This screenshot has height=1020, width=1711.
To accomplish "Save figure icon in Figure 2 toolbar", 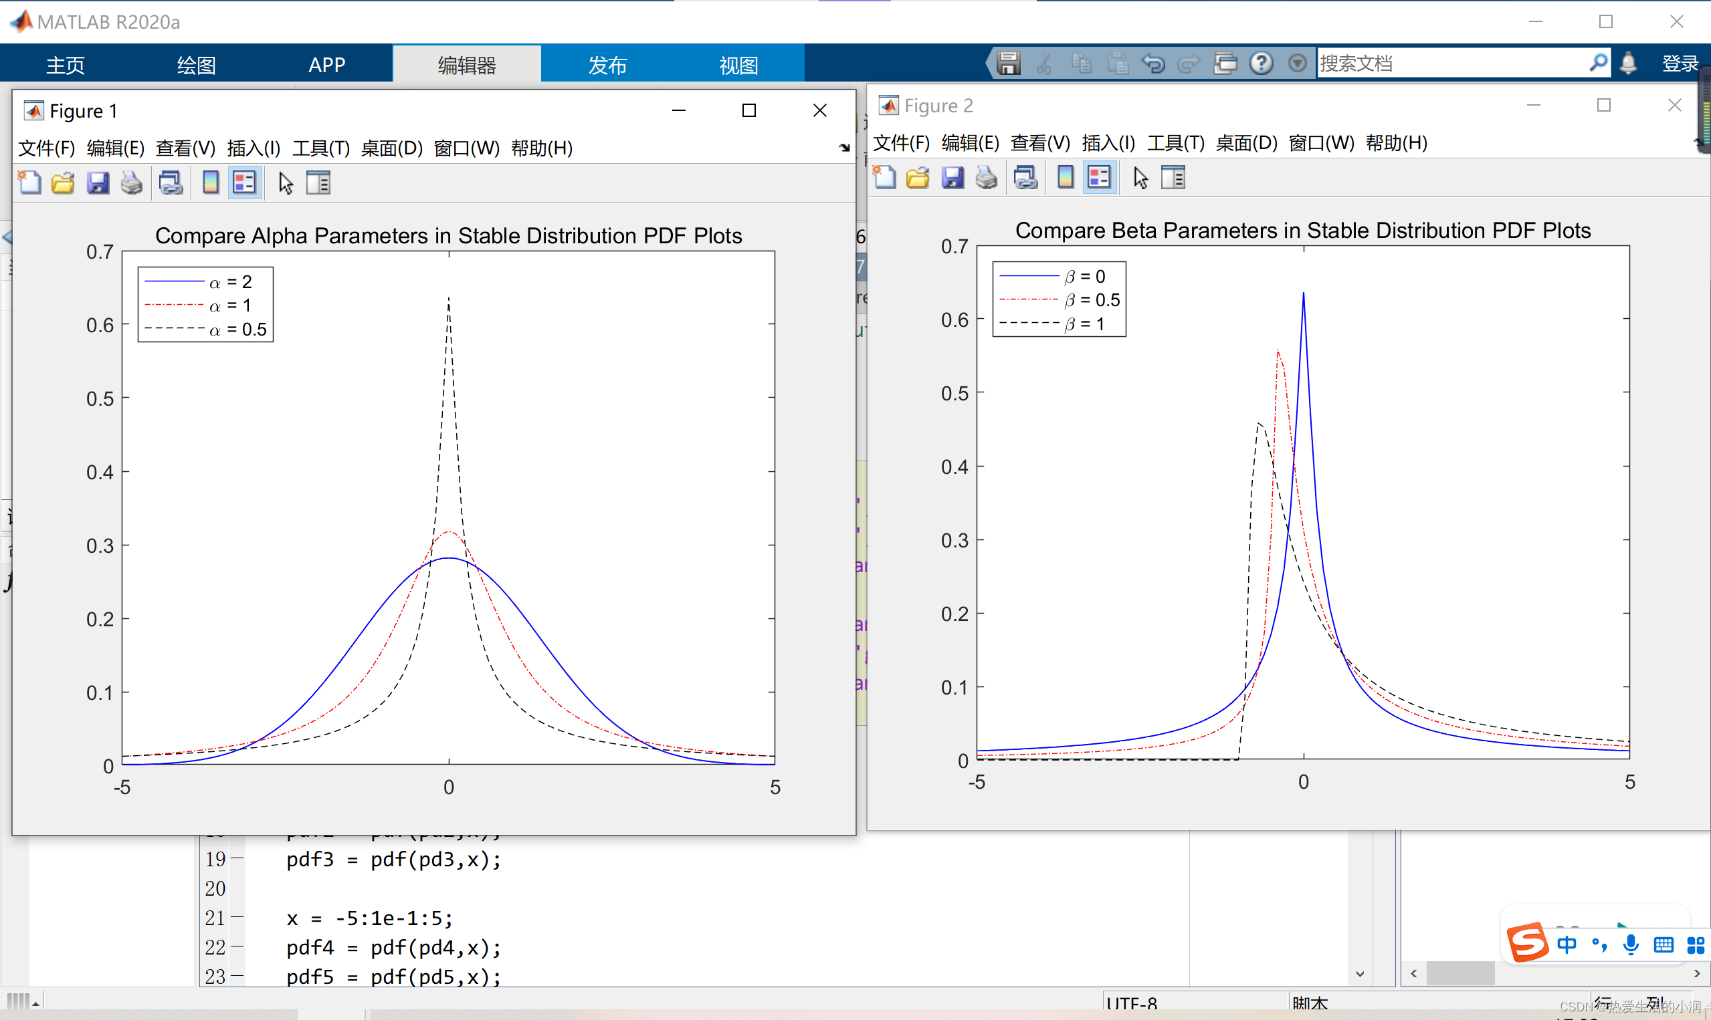I will coord(952,177).
